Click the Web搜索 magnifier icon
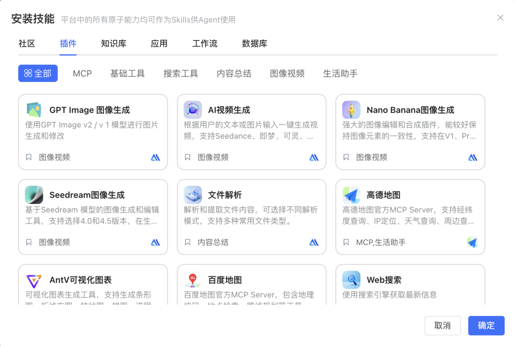This screenshot has width=515, height=346. 351,280
